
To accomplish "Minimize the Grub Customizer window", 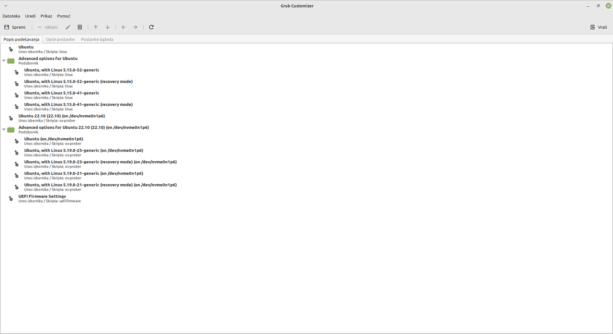I will (589, 6).
